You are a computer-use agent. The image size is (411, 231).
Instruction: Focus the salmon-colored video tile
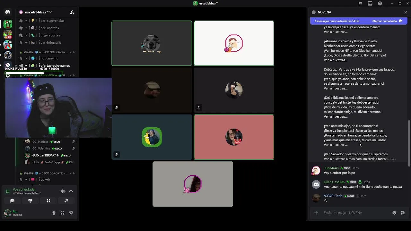click(234, 137)
